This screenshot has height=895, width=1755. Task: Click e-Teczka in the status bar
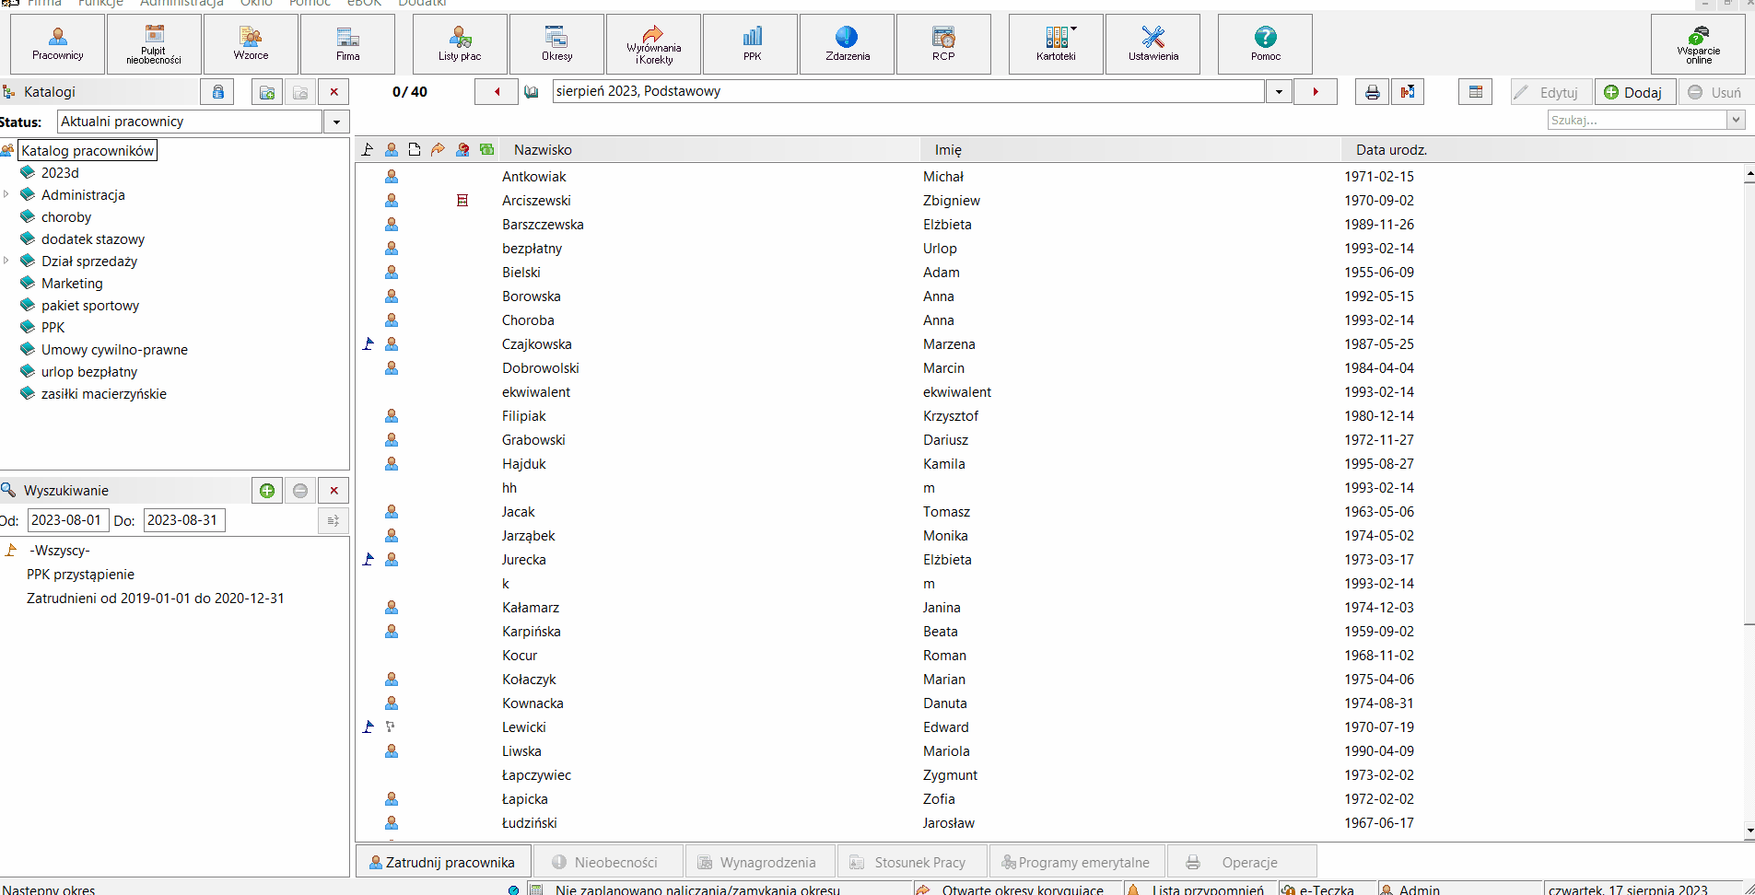pos(1326,889)
